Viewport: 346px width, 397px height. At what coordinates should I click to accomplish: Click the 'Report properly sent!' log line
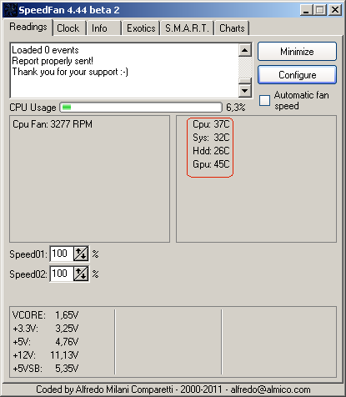(x=53, y=61)
